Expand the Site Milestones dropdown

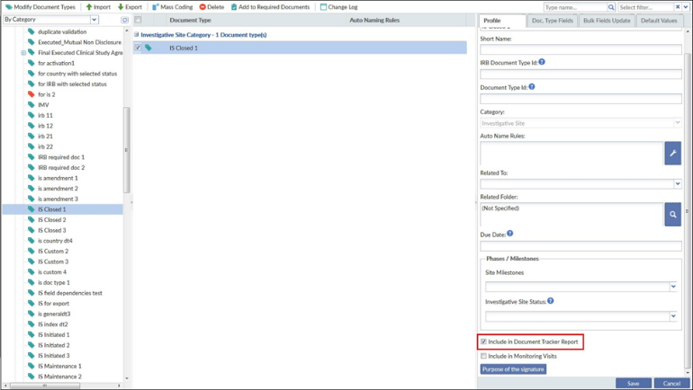point(672,288)
